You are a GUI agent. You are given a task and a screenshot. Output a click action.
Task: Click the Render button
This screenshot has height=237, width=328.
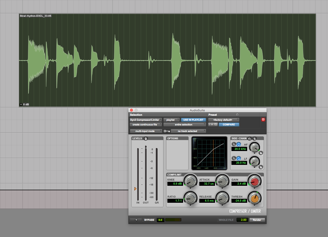[257, 220]
